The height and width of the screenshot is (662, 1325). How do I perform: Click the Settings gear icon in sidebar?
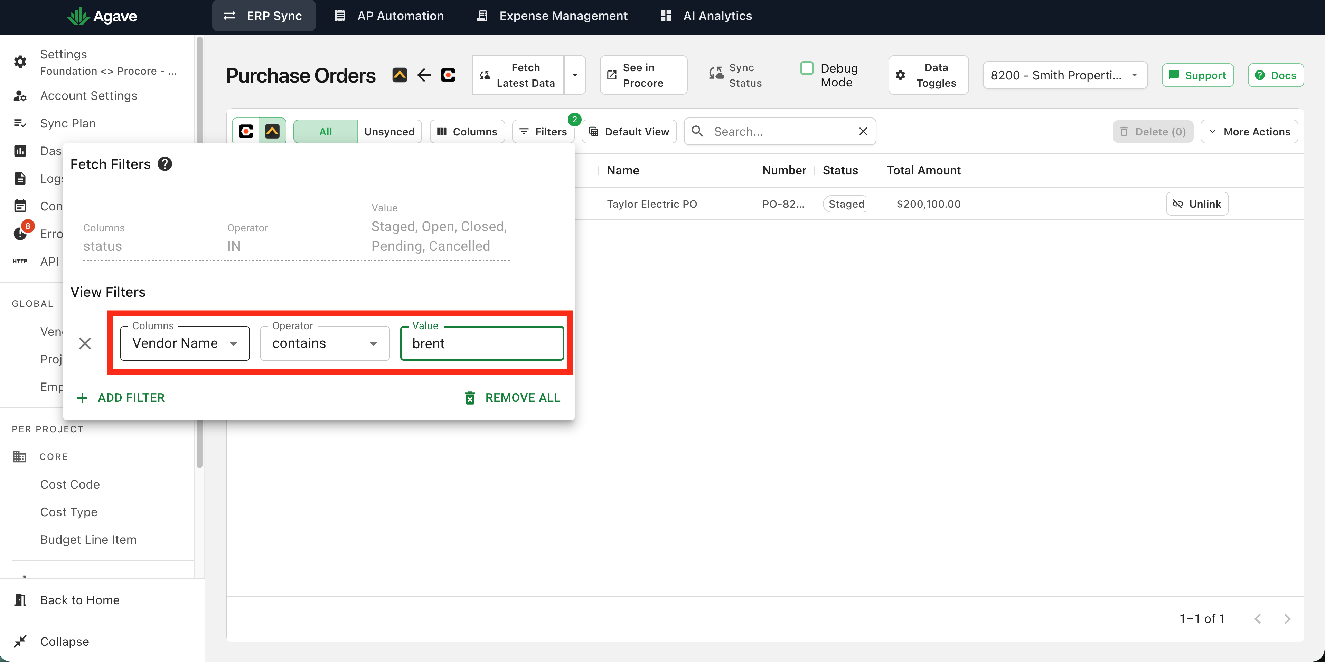point(20,62)
